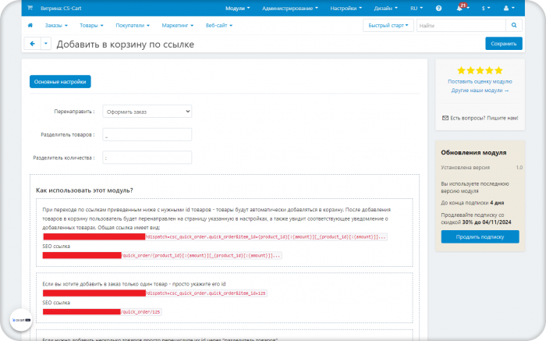Click Есть вопросы? Пишите нам! link
Viewport: 546px width, 341px height.
[x=484, y=118]
